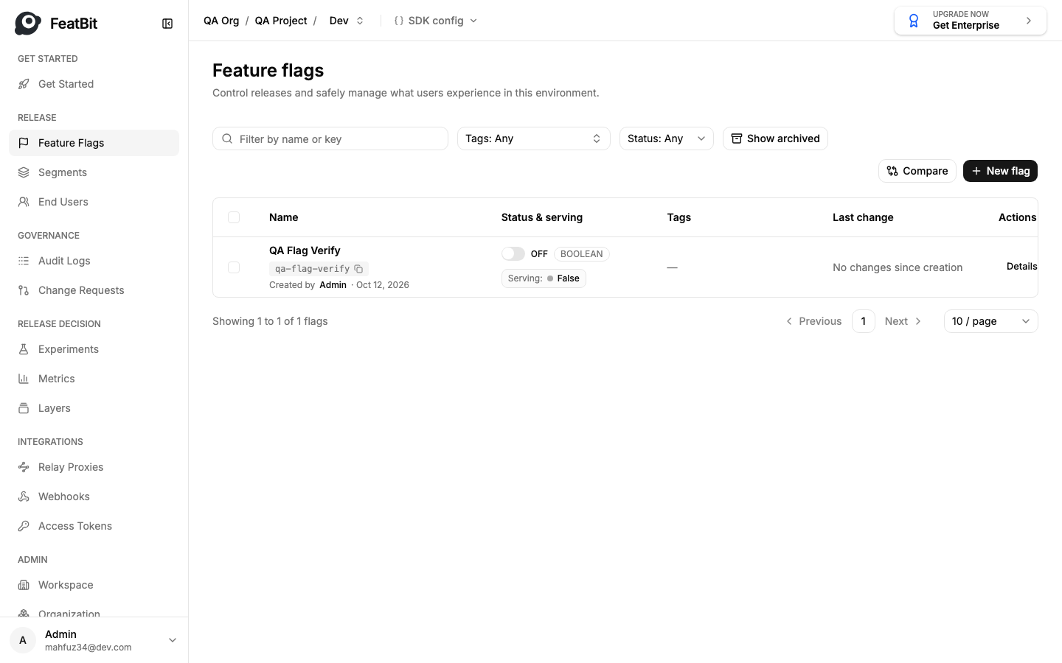Click the Change Requests branch icon
1062x663 pixels.
pos(24,290)
